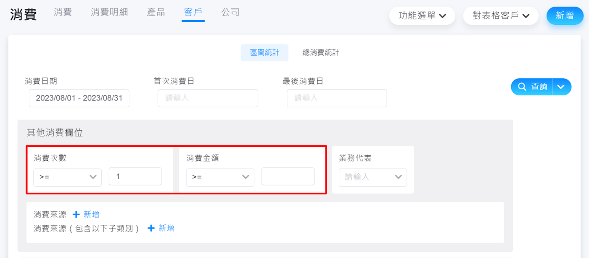589x258 pixels.
Task: Expand the 業務代表 select box
Action: coord(373,177)
